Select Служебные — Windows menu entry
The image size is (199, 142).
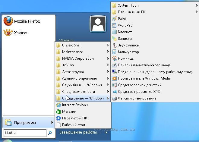[x=83, y=85]
